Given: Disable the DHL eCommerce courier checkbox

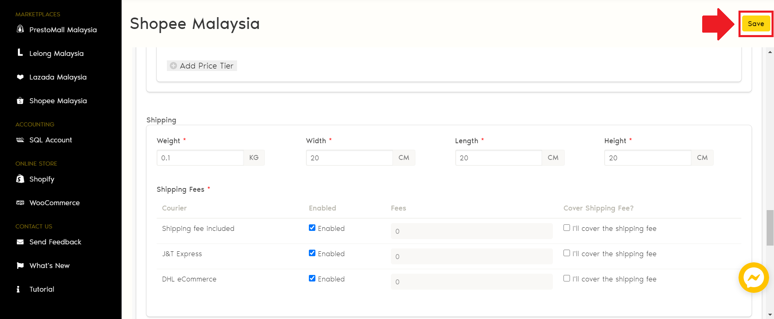Looking at the screenshot, I should click(x=312, y=278).
